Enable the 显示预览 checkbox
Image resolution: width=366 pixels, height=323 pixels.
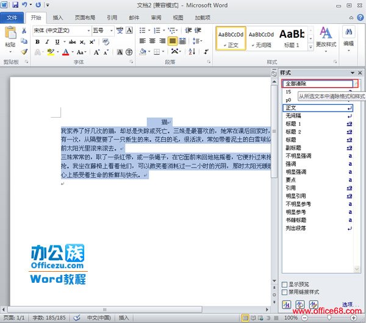point(285,285)
